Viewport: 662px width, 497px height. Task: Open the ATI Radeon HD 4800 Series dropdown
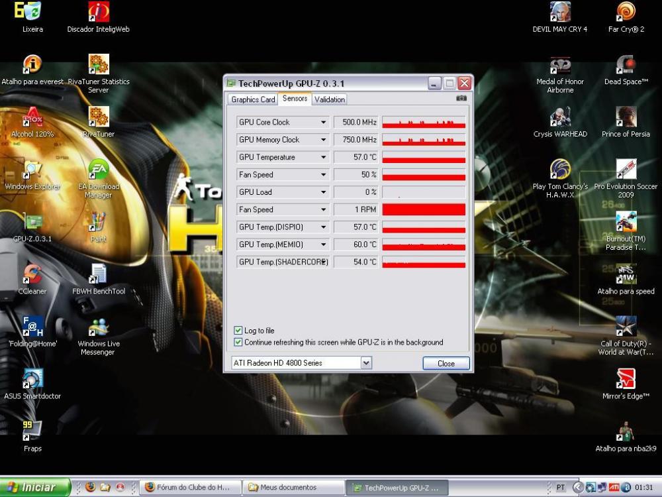[x=366, y=363]
